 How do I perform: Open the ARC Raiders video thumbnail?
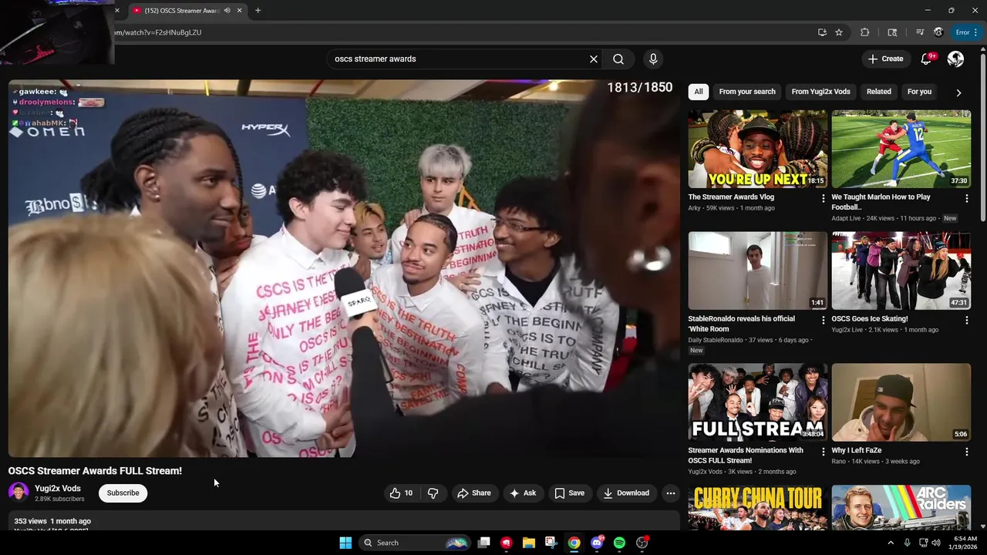901,507
